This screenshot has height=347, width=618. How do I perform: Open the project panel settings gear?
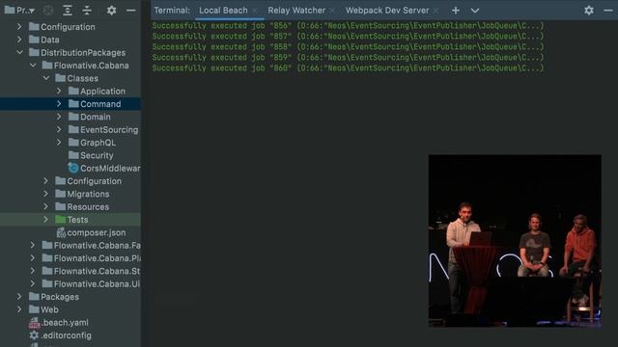click(x=112, y=11)
